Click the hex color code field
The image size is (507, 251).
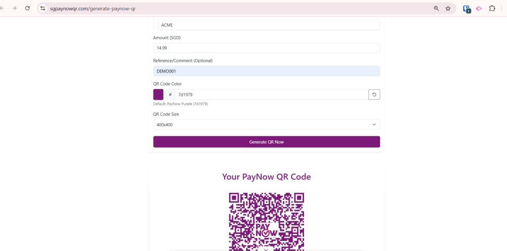point(271,94)
